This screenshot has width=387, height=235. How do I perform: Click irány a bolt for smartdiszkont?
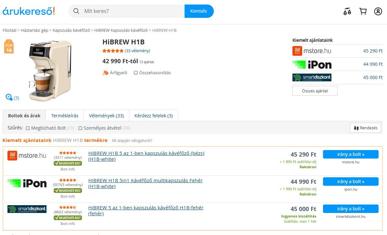pyautogui.click(x=351, y=209)
